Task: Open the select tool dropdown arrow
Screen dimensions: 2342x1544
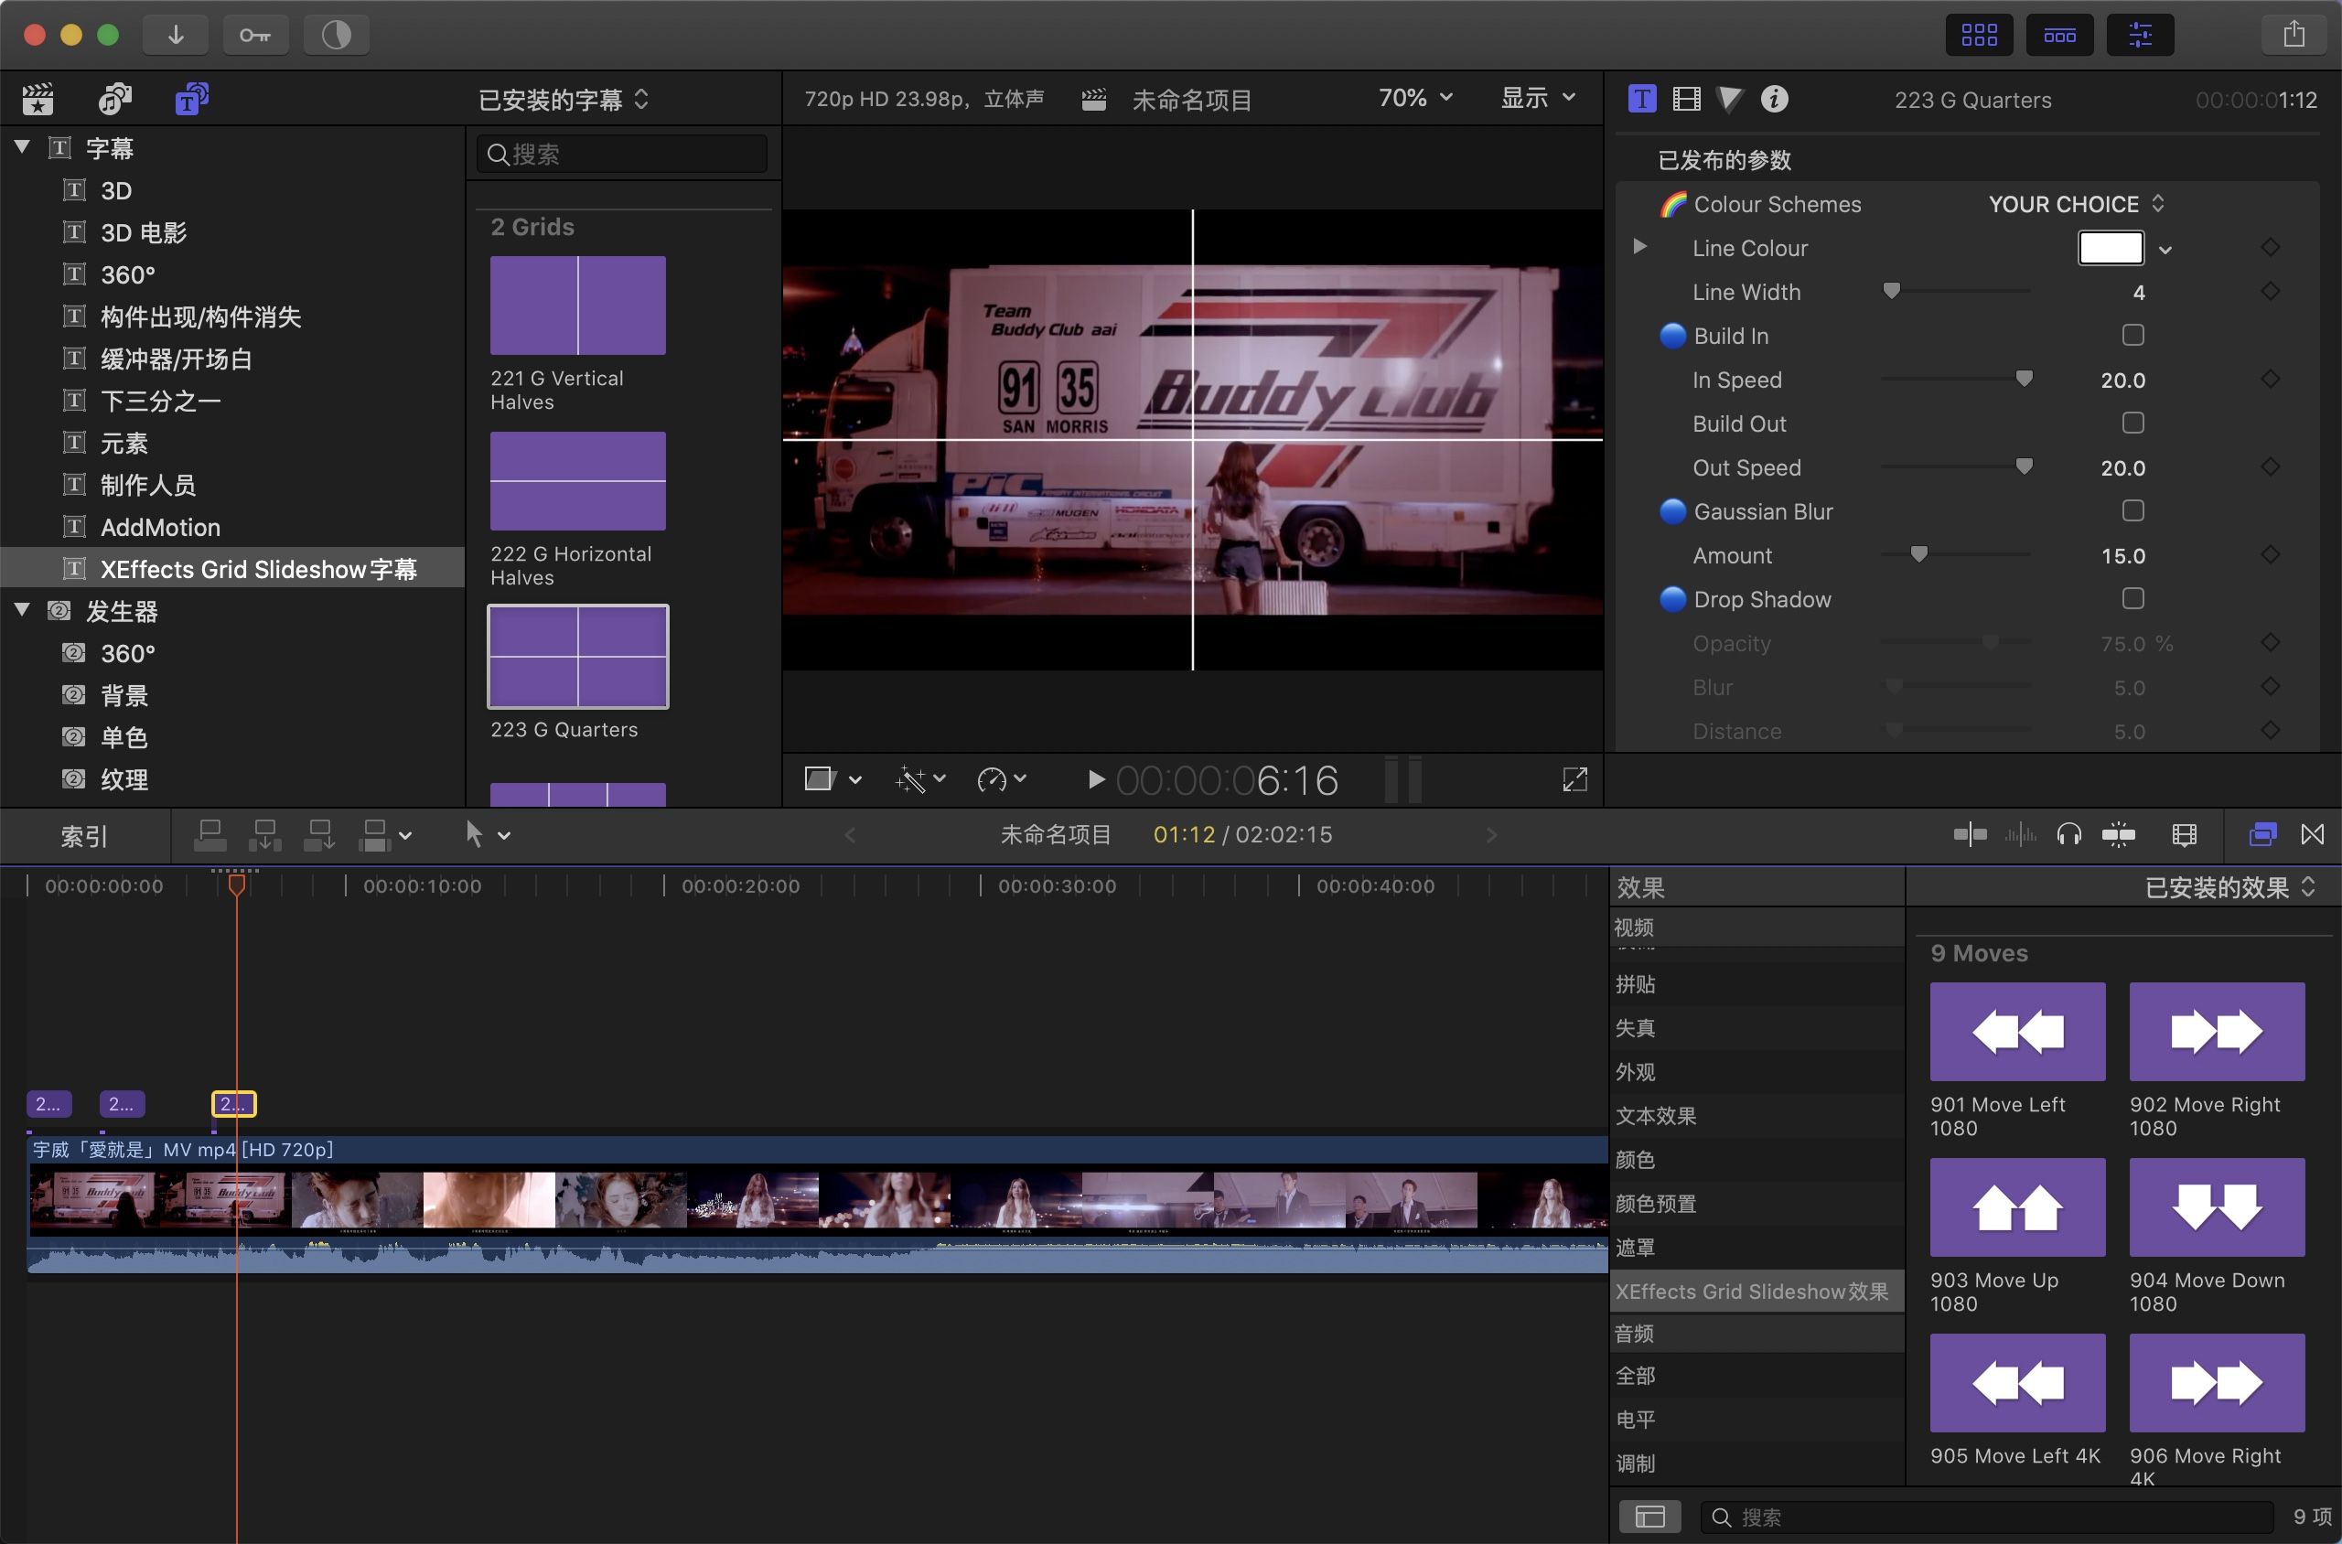Action: 504,836
